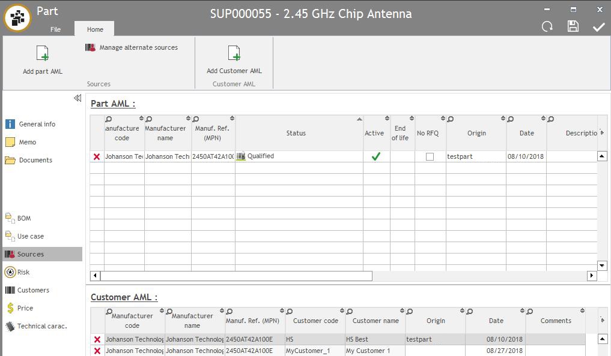Image resolution: width=611 pixels, height=356 pixels.
Task: Click the Add part AML icon
Action: pyautogui.click(x=42, y=54)
